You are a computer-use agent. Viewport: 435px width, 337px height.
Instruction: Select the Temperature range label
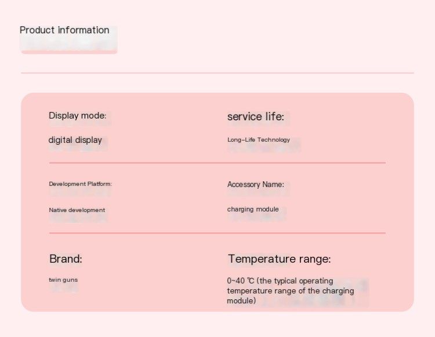click(280, 259)
